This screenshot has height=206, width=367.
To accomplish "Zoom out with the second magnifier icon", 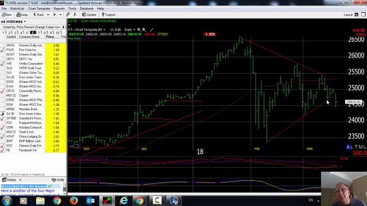I will pos(144,30).
